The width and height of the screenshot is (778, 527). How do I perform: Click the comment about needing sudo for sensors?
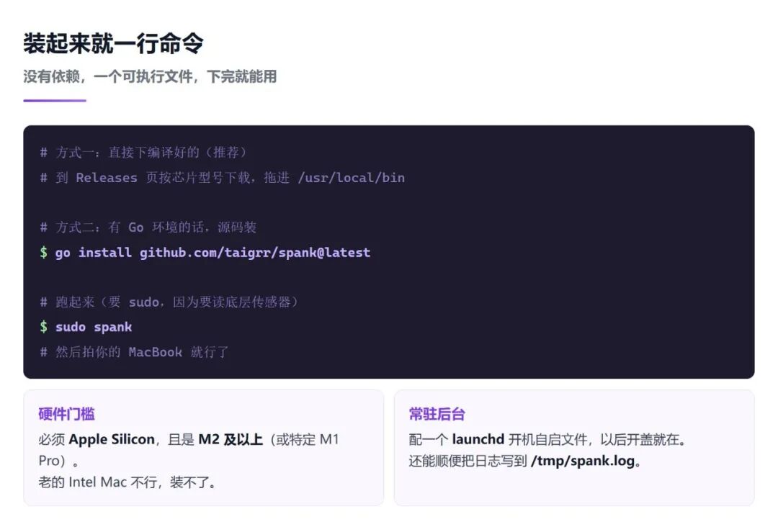(x=169, y=302)
